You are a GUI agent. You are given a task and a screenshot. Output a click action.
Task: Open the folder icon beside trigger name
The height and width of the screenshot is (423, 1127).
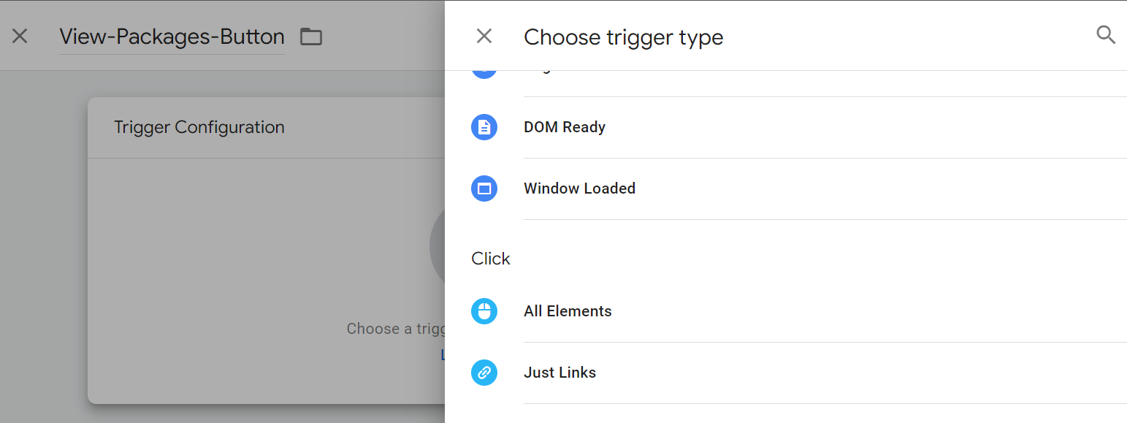click(x=311, y=37)
